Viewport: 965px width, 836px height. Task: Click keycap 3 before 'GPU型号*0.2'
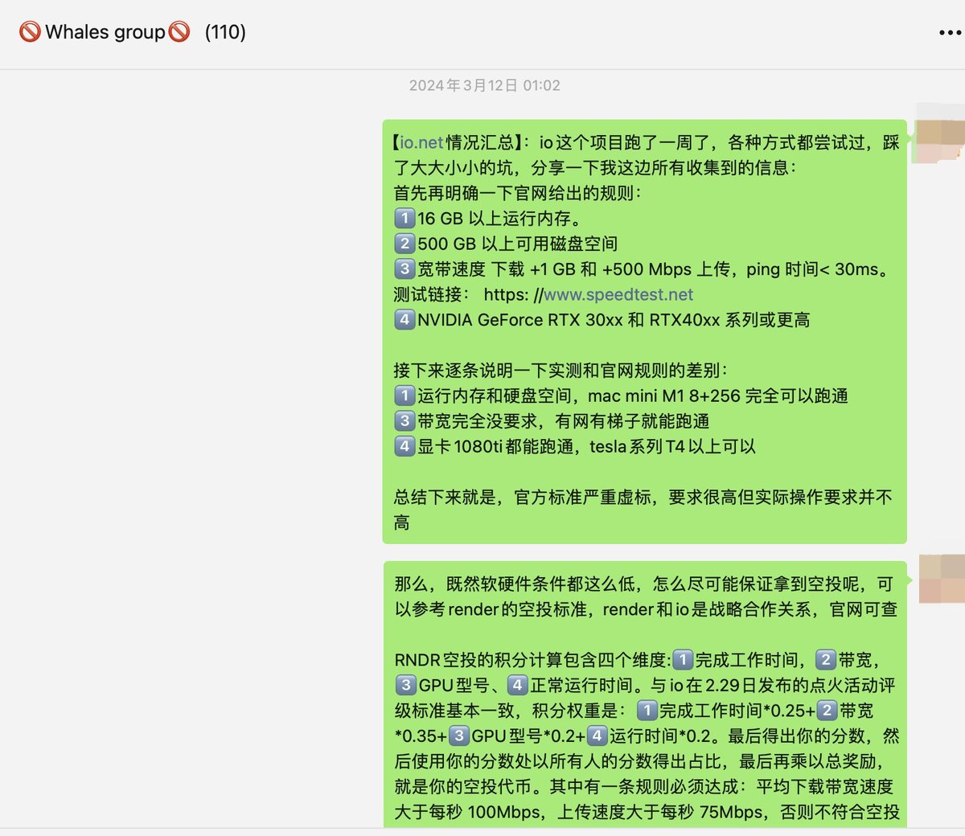click(x=459, y=736)
